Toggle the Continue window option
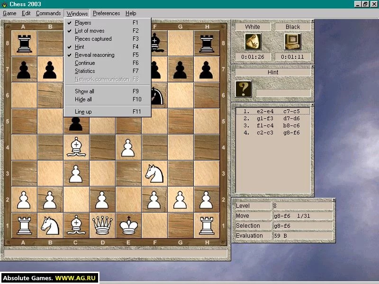The height and width of the screenshot is (284, 379). pos(108,63)
